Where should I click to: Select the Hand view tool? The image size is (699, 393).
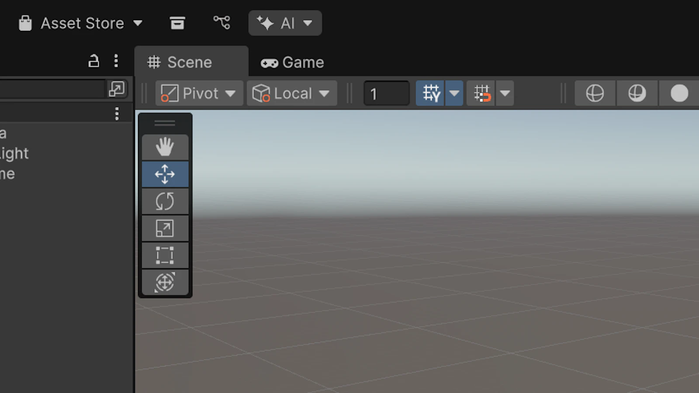point(165,147)
